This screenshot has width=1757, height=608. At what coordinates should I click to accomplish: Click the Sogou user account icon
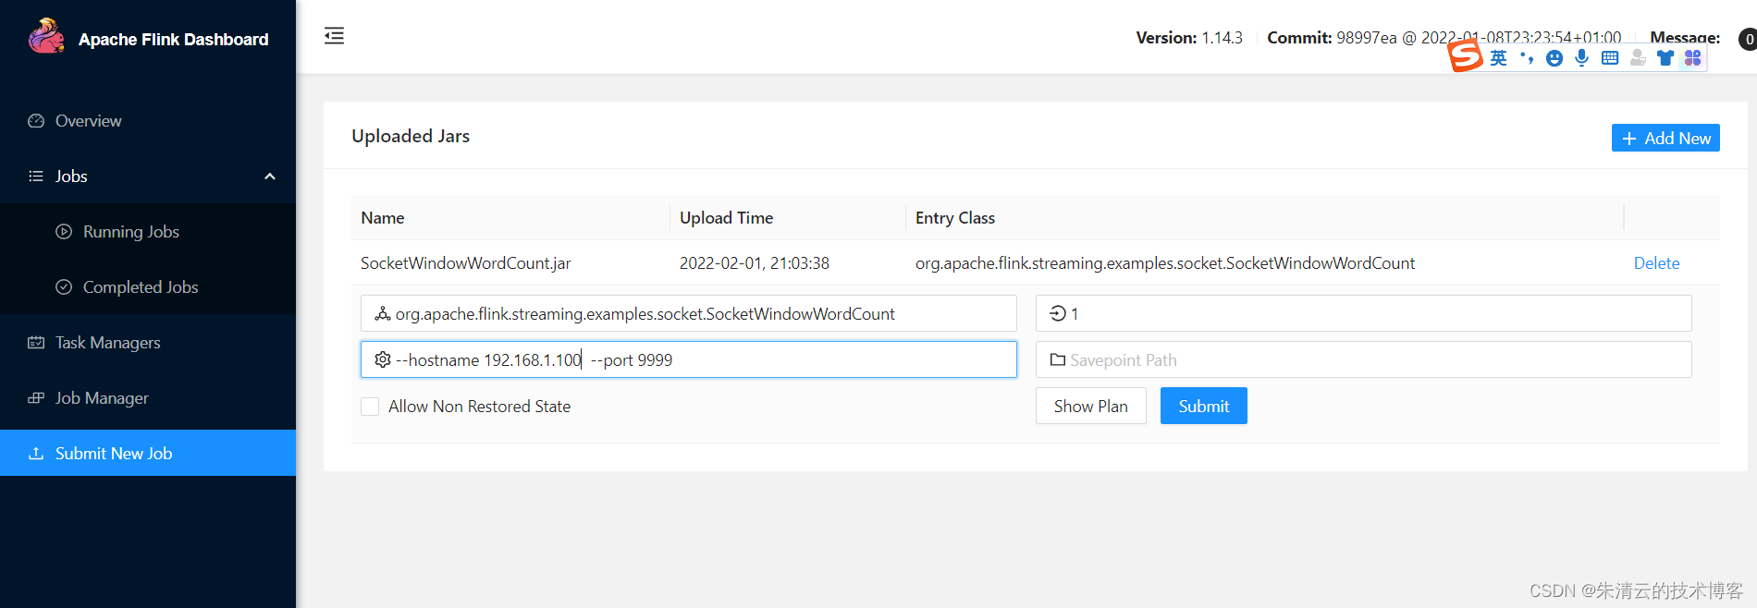coord(1638,58)
